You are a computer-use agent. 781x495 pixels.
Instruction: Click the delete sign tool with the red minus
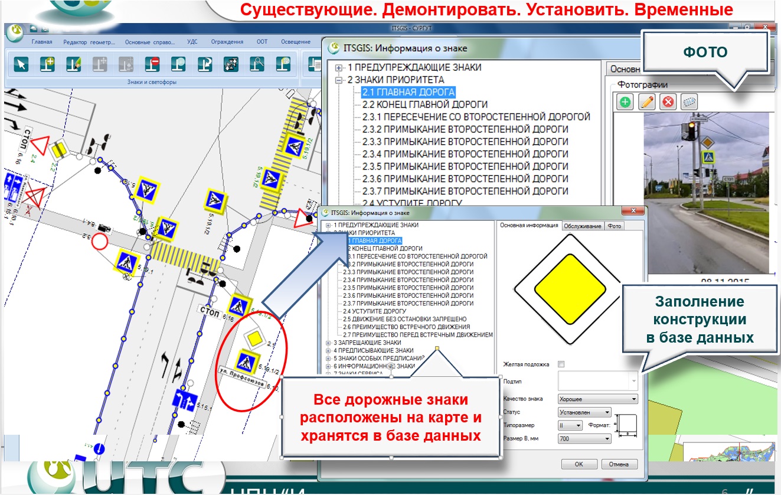tap(153, 63)
